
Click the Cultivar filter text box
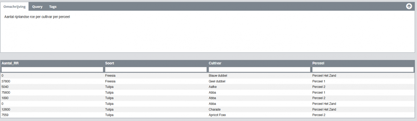tap(259, 69)
